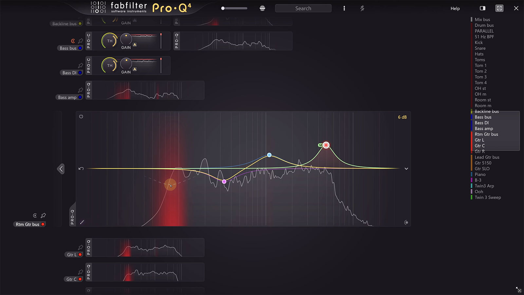Viewport: 524px width, 295px height.
Task: Toggle the auto gain A button on Bass DI
Action: click(135, 69)
